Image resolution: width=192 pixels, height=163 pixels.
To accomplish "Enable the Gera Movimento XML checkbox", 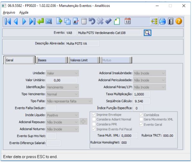I will click(141, 119).
